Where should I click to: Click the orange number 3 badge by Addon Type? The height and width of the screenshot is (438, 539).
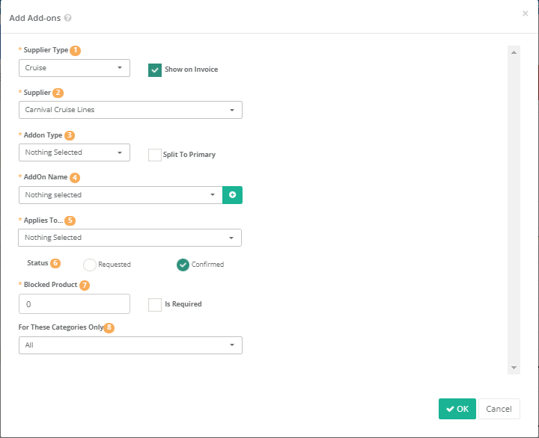click(70, 135)
